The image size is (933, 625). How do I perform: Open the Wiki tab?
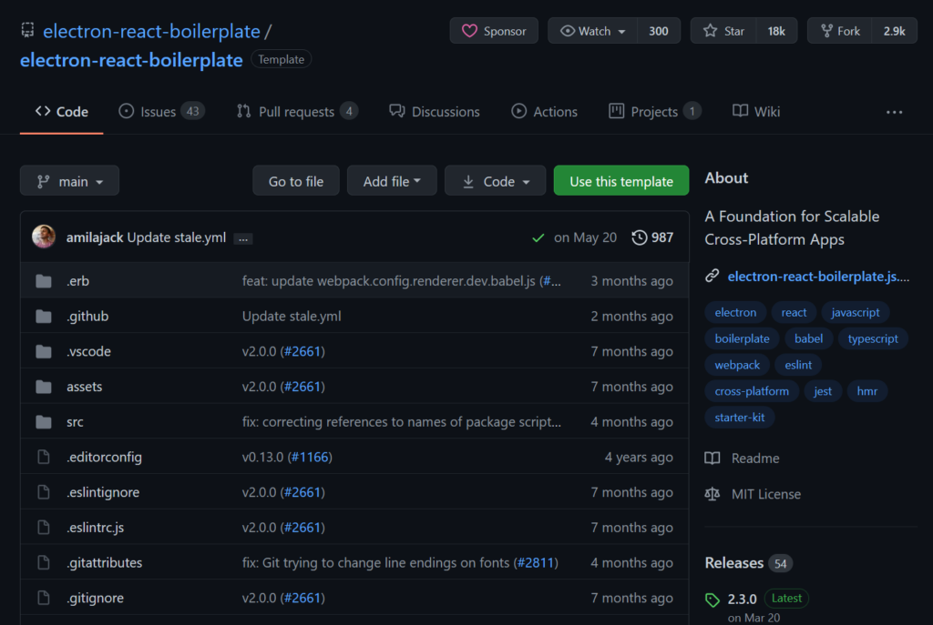[x=756, y=112]
